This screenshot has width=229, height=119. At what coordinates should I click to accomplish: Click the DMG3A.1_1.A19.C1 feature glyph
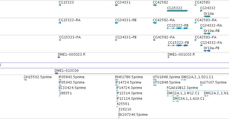click(x=176, y=101)
